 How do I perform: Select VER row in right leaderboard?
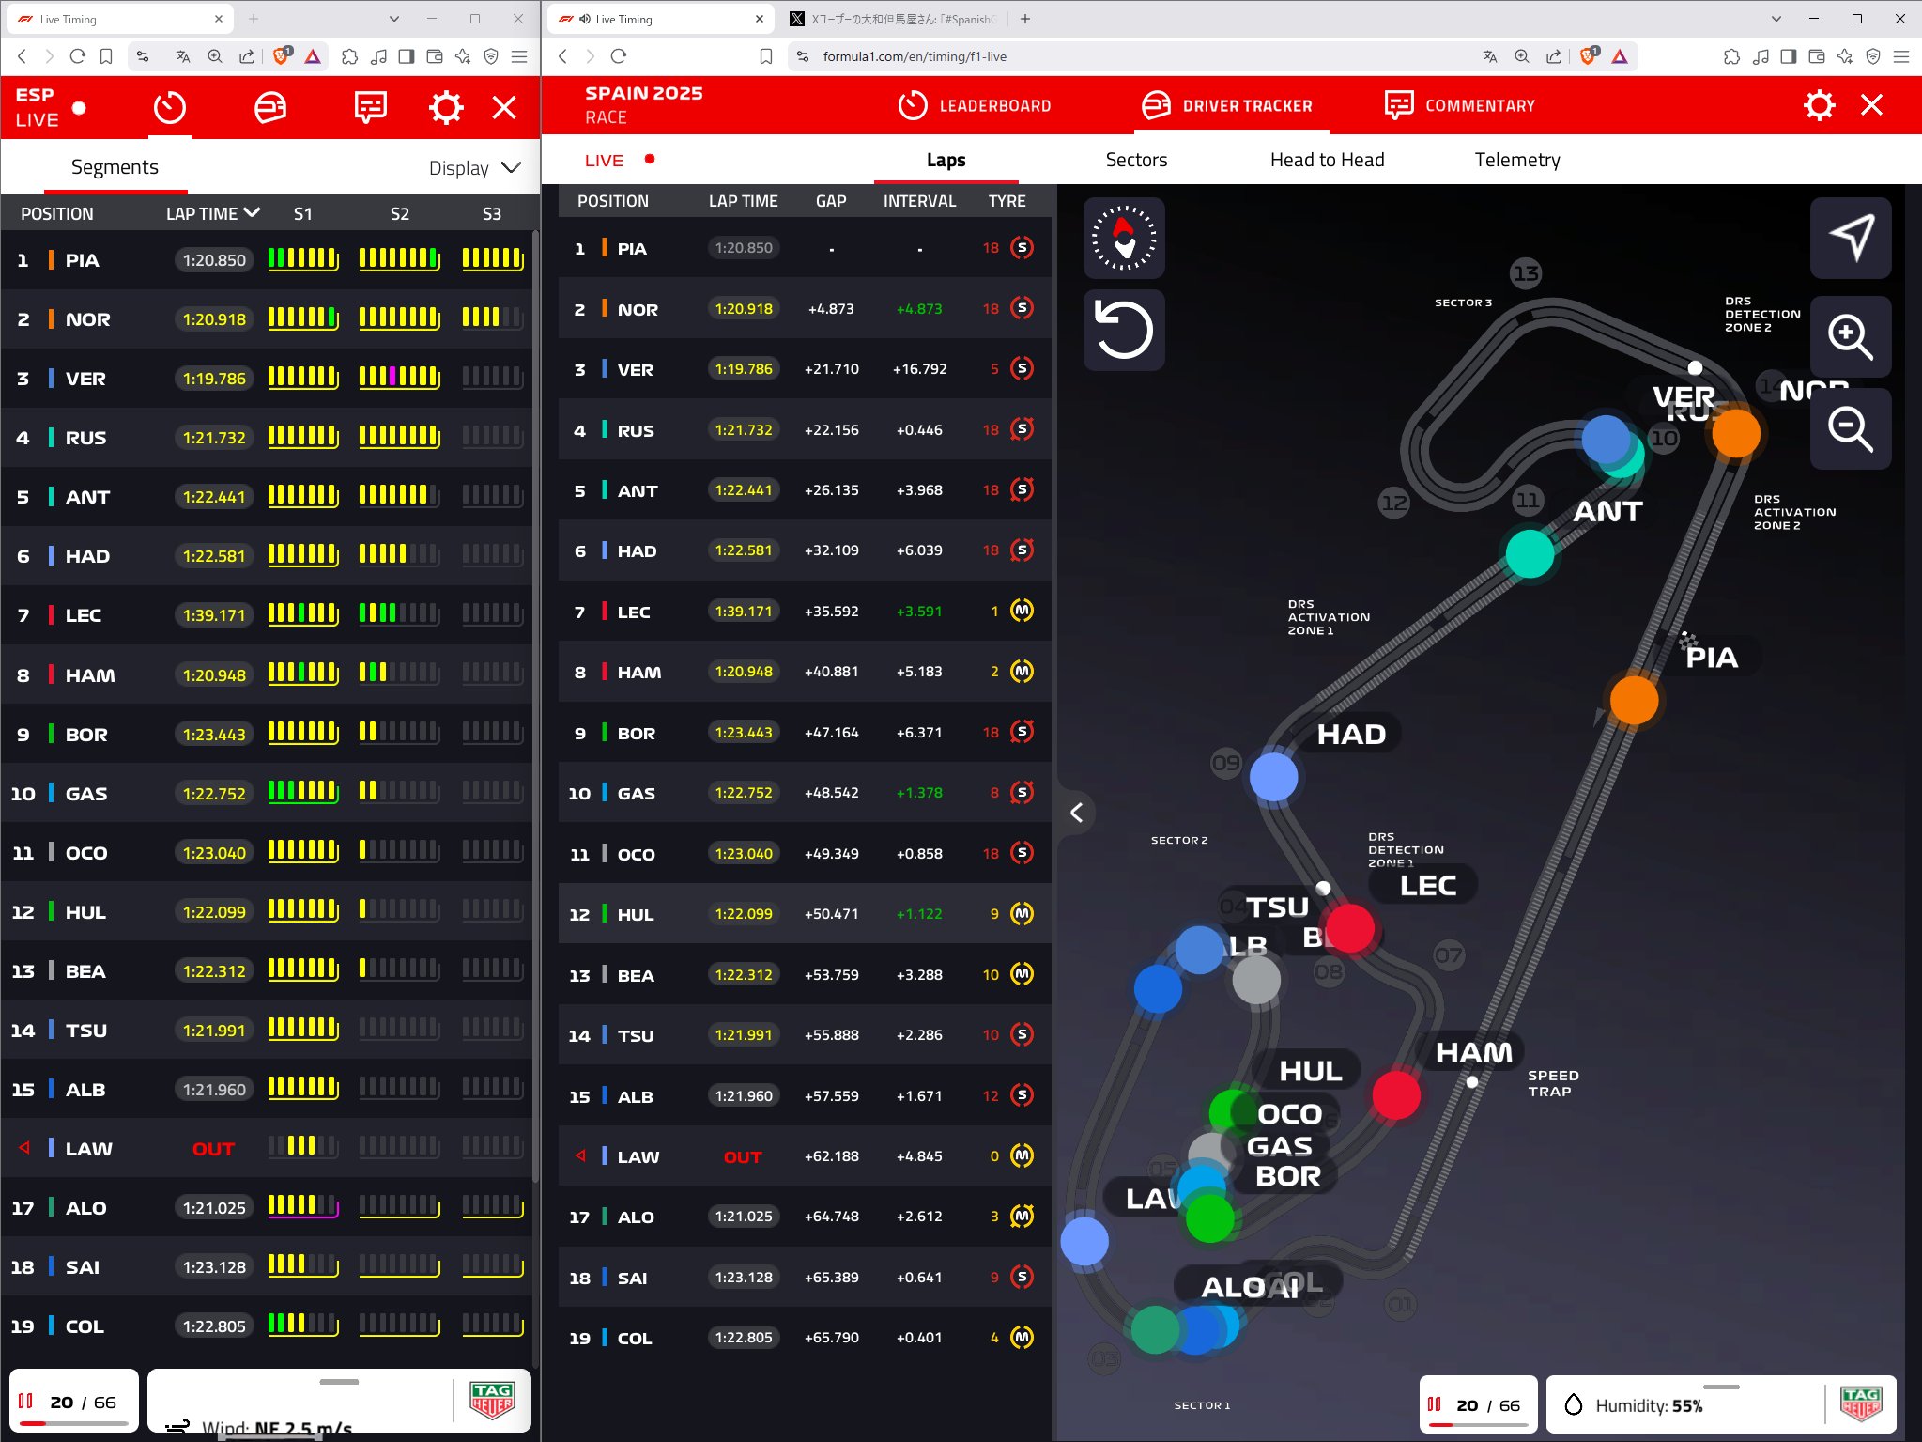pos(805,369)
